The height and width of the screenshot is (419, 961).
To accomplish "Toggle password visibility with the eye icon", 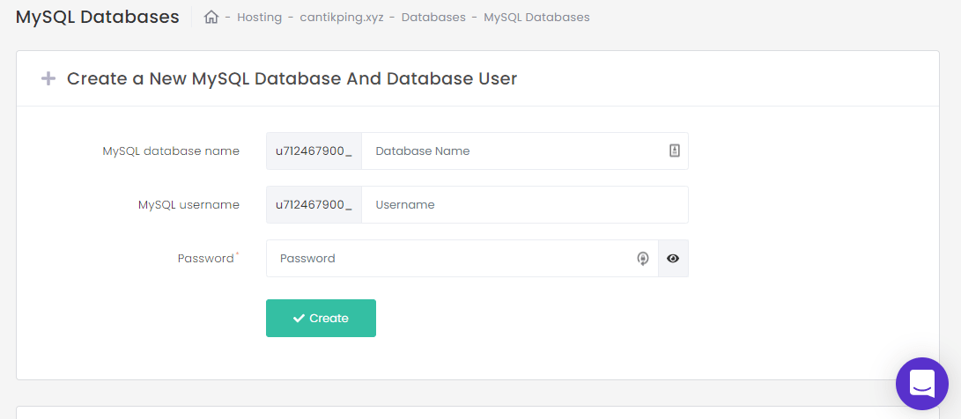I will (x=673, y=259).
